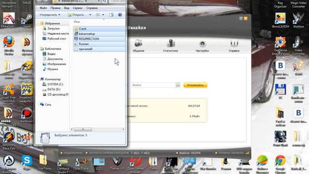Open address bar history dropdown in Explorer
This screenshot has width=309, height=174.
98,1
